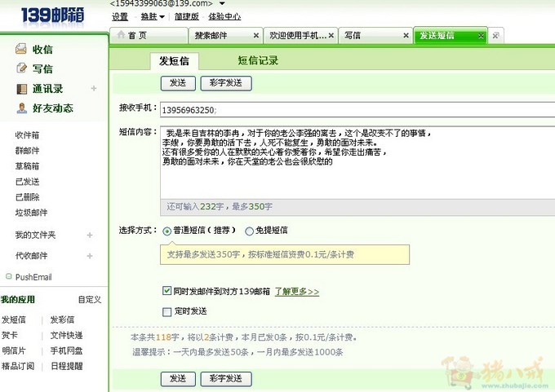Click the compose pencil icon beside 写信
The image size is (555, 392).
21,68
